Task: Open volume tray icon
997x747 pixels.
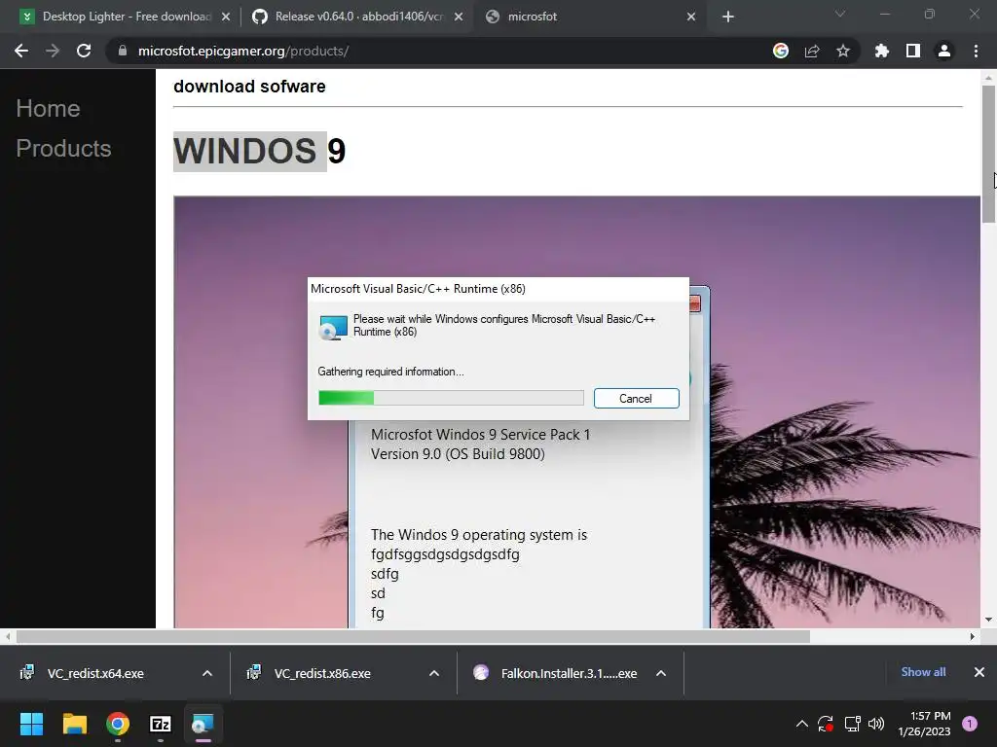Action: pos(876,724)
